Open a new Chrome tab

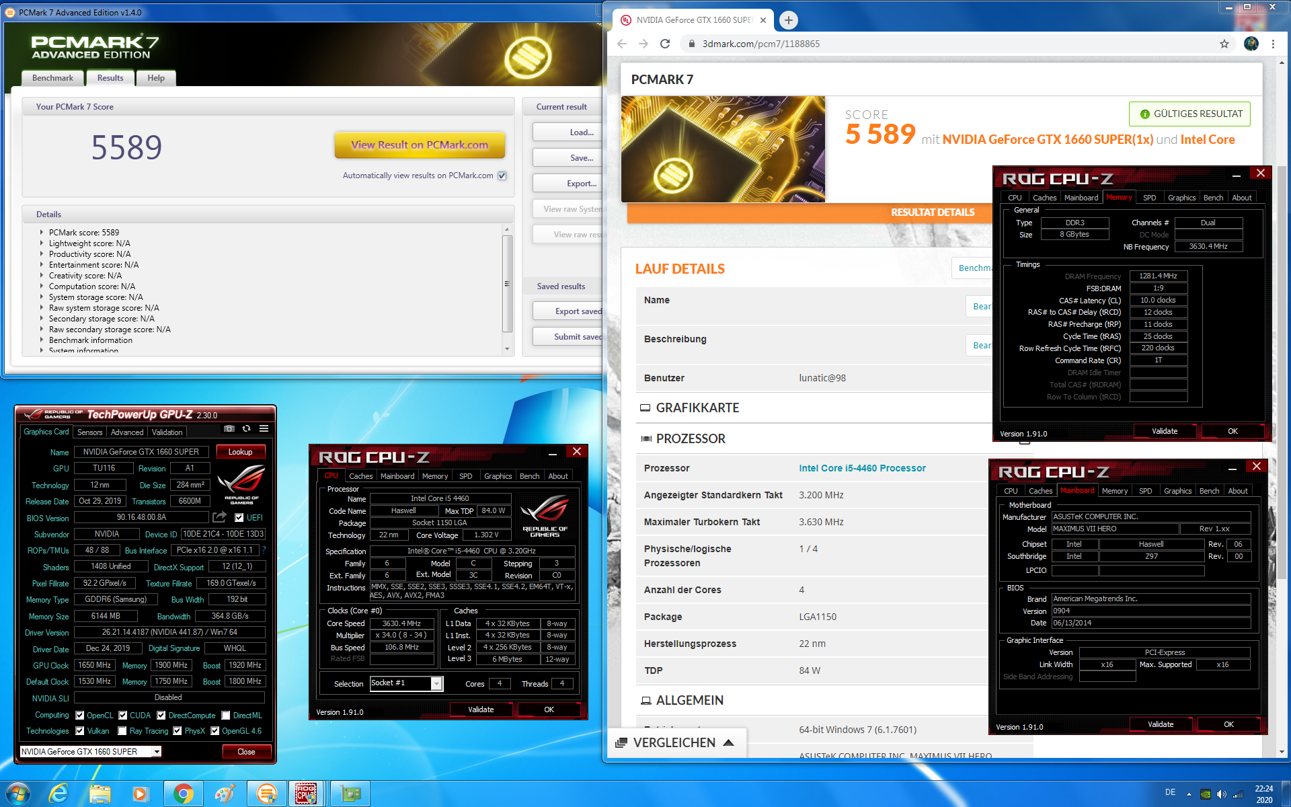pyautogui.click(x=789, y=20)
